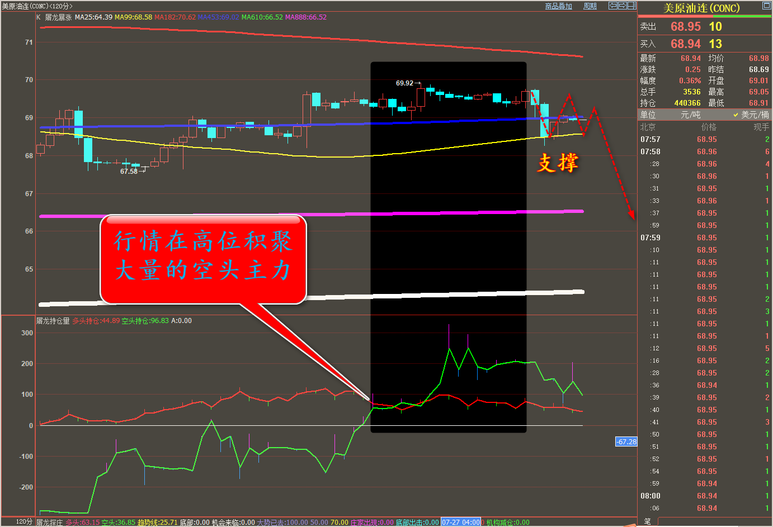
Task: Click the 空头持仓:96.83 value
Action: pos(145,321)
